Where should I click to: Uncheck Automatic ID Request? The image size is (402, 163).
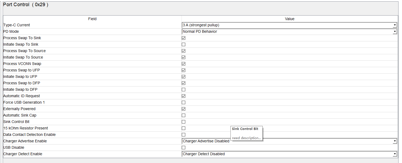click(183, 96)
